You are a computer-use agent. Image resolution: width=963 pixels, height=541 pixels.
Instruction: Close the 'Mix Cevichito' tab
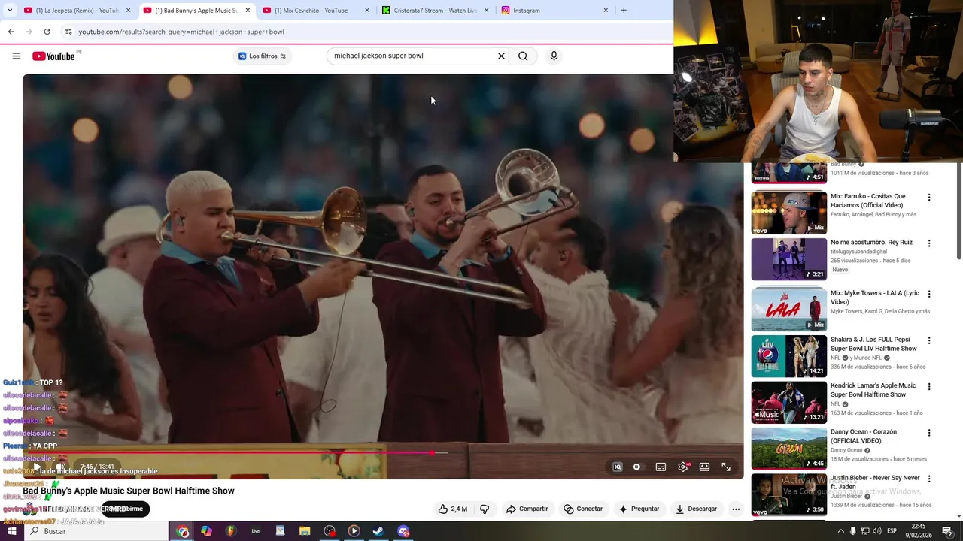click(367, 11)
